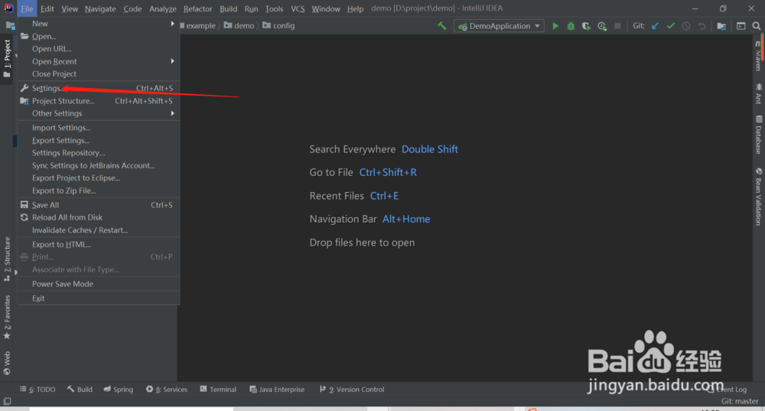Click the Stop square icon
The image size is (765, 411).
pos(617,26)
